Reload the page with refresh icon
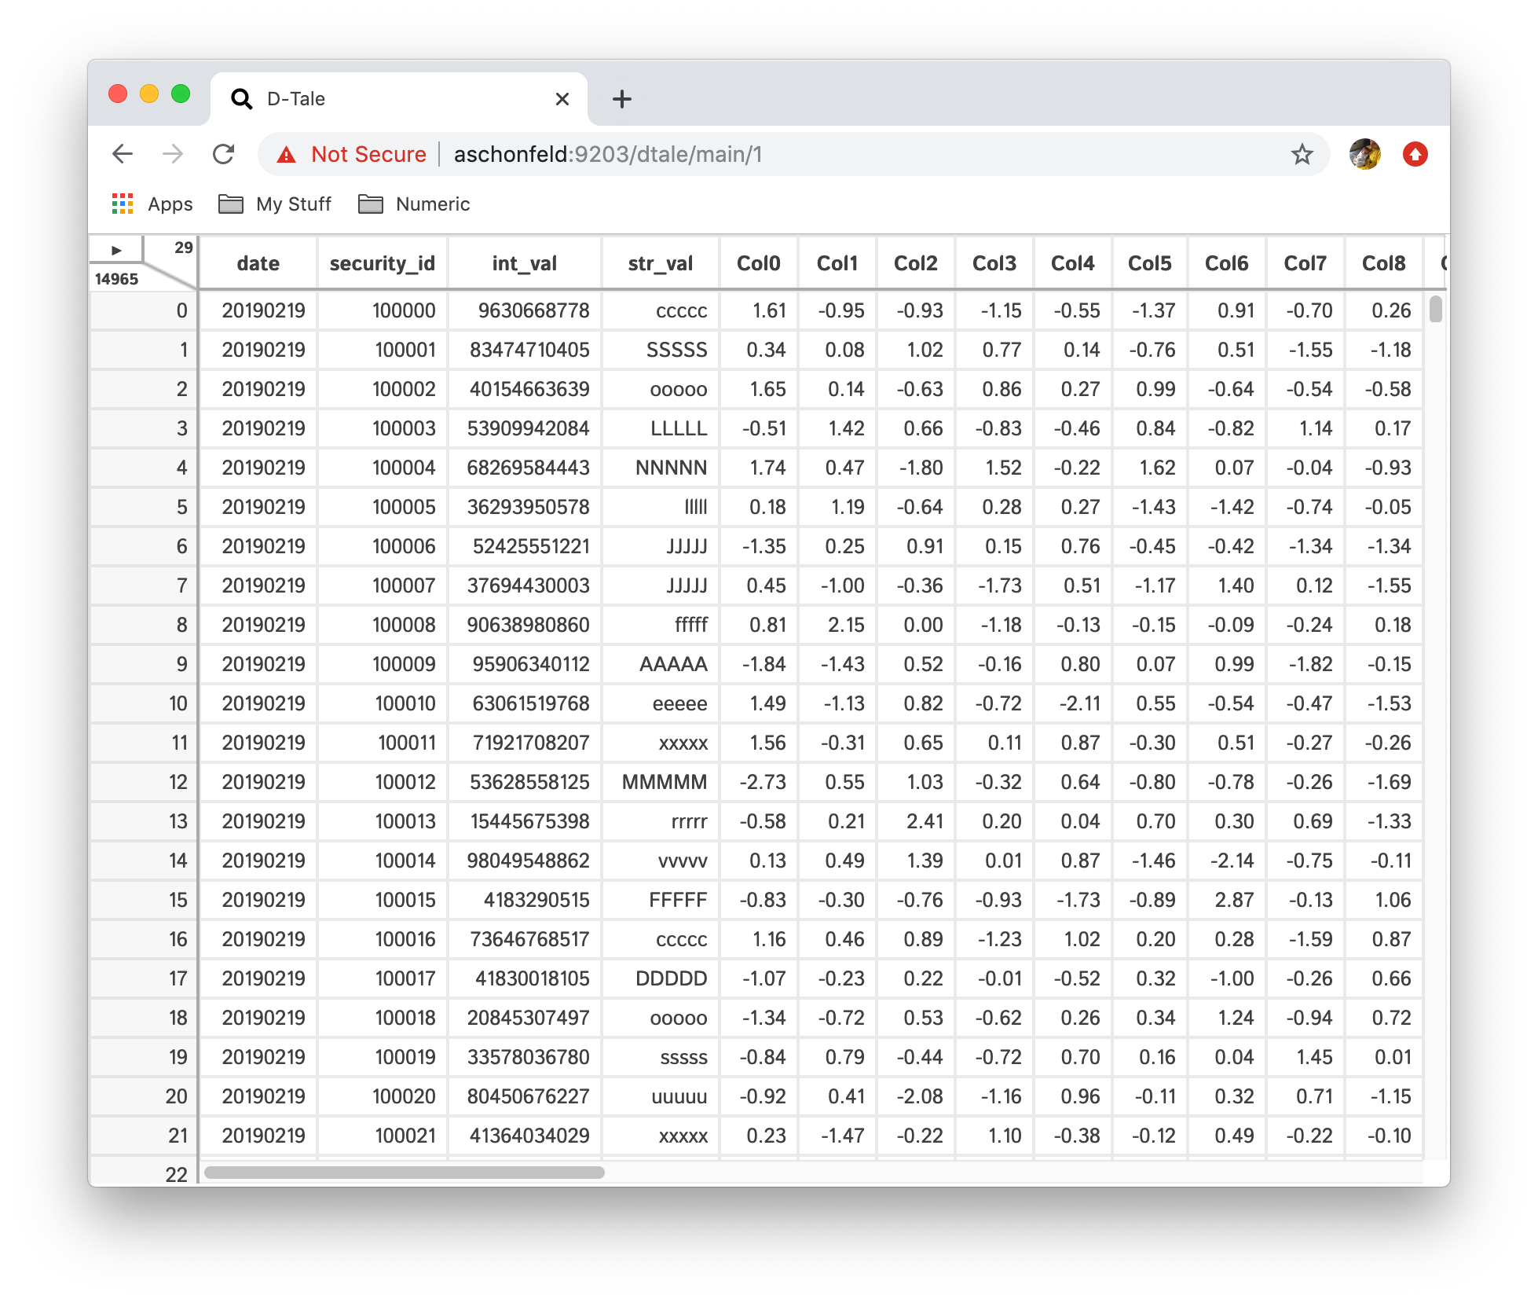 pos(224,154)
